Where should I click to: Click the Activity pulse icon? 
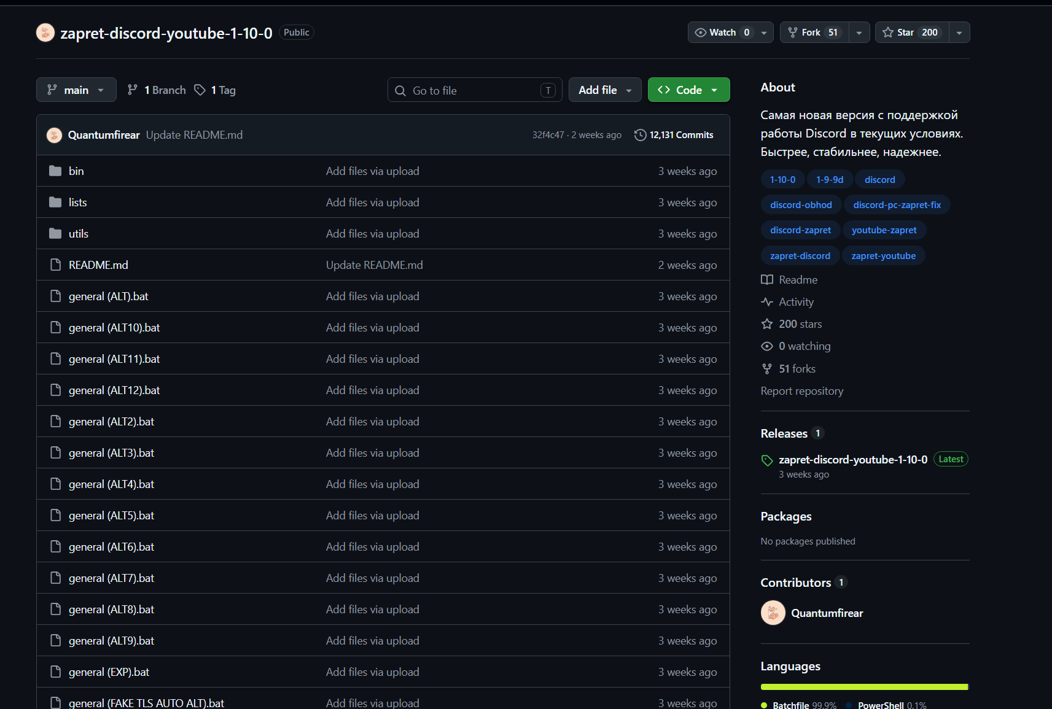pos(767,302)
